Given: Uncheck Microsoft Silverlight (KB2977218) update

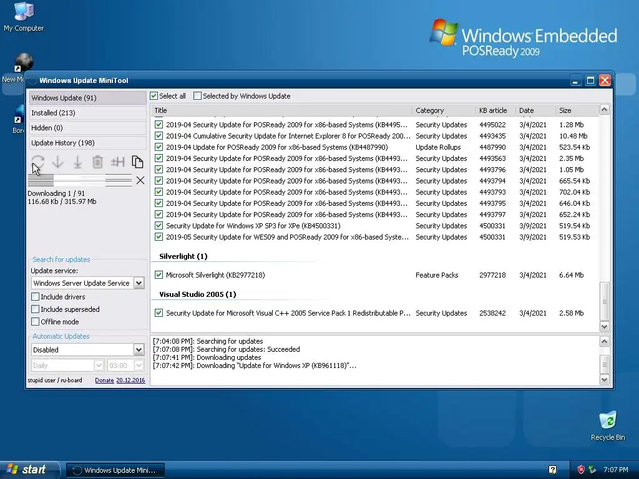Looking at the screenshot, I should (x=159, y=275).
